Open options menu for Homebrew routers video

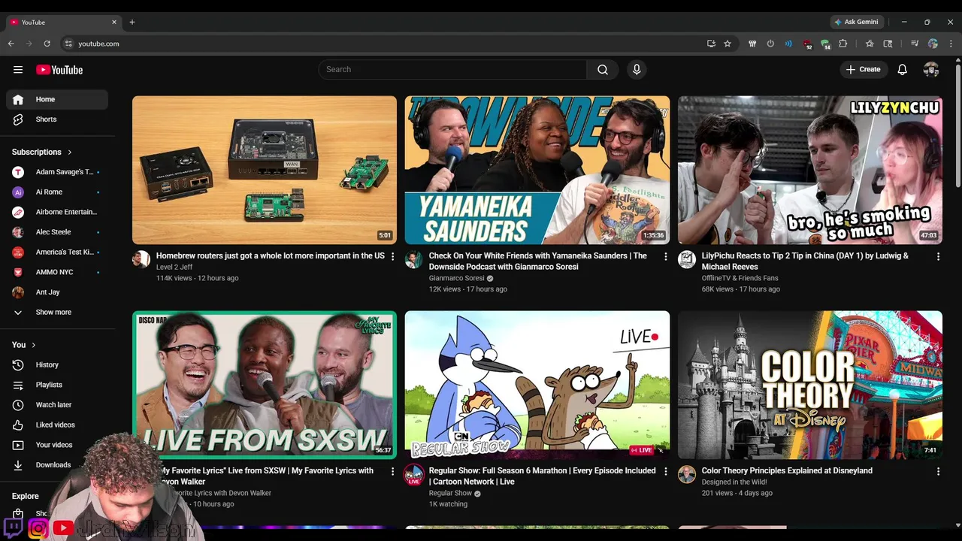pyautogui.click(x=392, y=256)
